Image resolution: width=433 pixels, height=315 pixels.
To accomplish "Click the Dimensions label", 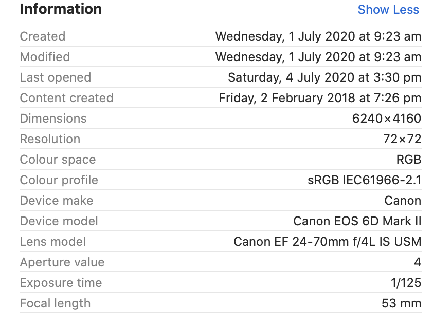I will 53,119.
